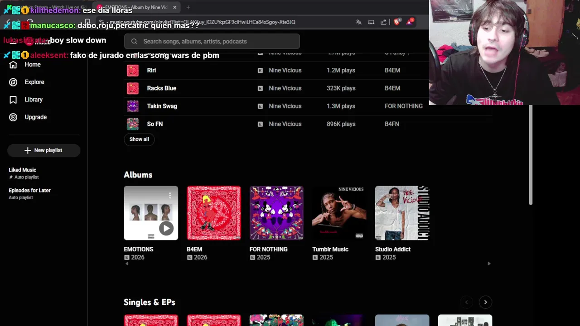Click the explicit E badge in the Takin Swag row
This screenshot has height=326, width=580.
(x=260, y=106)
